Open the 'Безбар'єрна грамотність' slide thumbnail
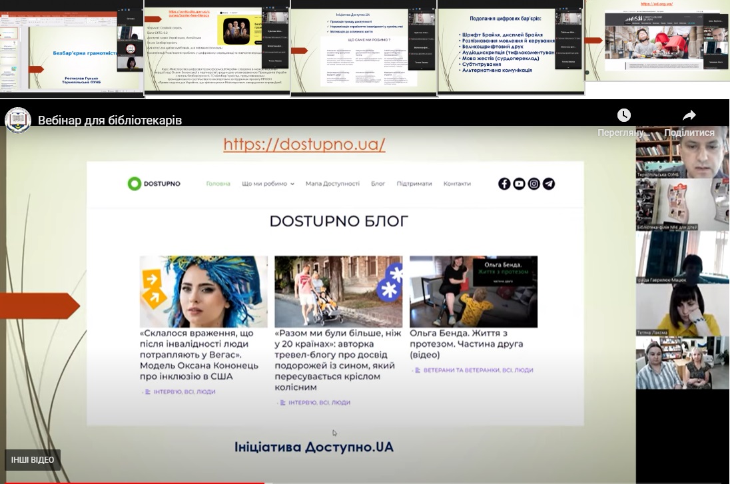The height and width of the screenshot is (484, 730). point(72,49)
